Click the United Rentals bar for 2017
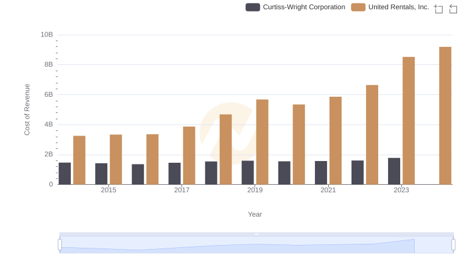 click(x=189, y=156)
